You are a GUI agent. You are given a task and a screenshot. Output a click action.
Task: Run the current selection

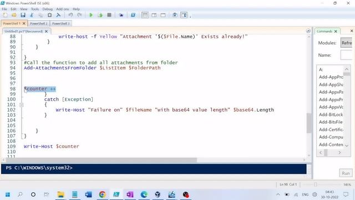100,15
